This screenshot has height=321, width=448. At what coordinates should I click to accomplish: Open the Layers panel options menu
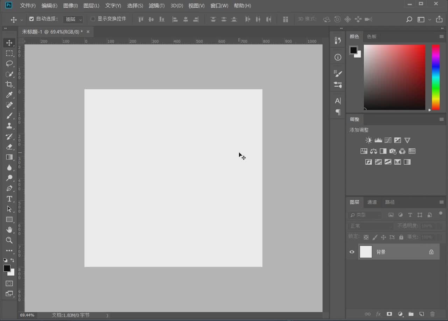pyautogui.click(x=442, y=202)
